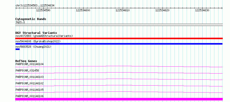Click the red nsv4072883 variant bar
This screenshot has width=230, height=102.
coord(119,38)
